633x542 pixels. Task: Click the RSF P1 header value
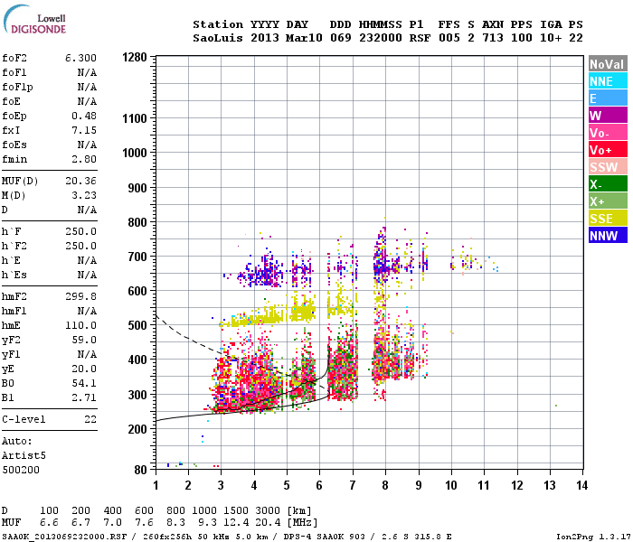(420, 38)
